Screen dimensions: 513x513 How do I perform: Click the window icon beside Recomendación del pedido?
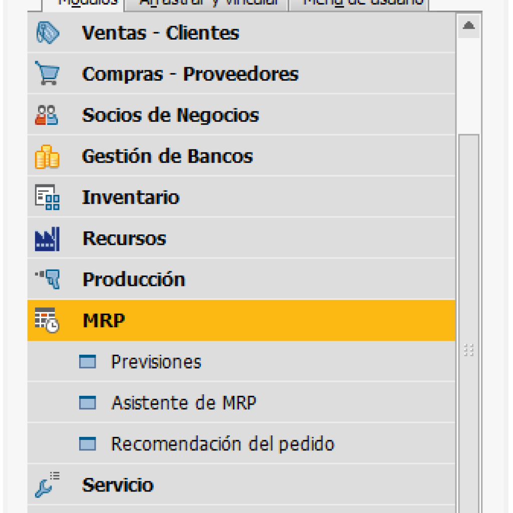88,444
